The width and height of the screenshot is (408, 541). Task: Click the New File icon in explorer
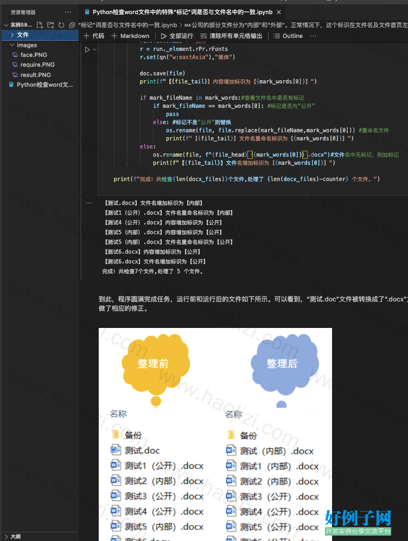pos(40,25)
